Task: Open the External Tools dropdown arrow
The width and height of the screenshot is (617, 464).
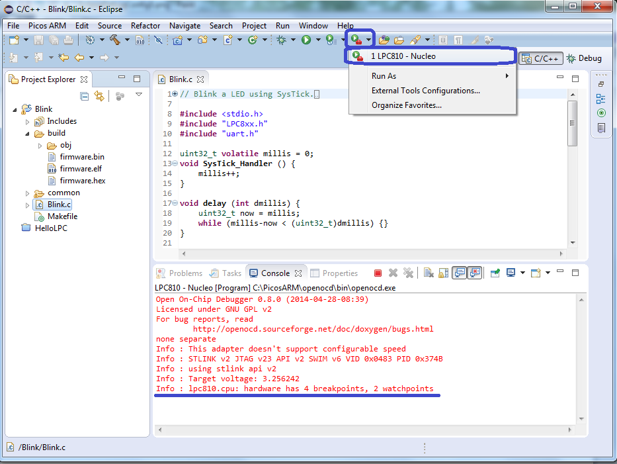Action: pyautogui.click(x=368, y=40)
